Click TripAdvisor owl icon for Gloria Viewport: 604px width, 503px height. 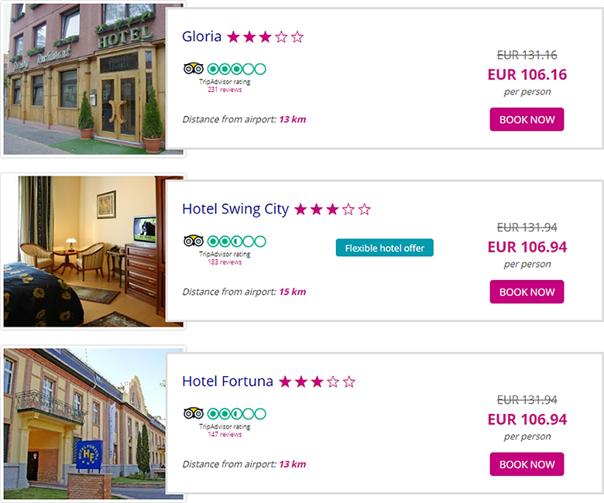tap(194, 69)
